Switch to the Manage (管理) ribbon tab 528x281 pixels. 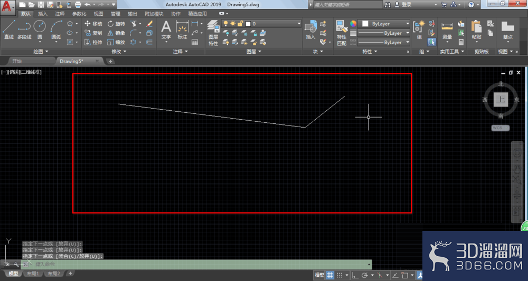[x=116, y=14]
